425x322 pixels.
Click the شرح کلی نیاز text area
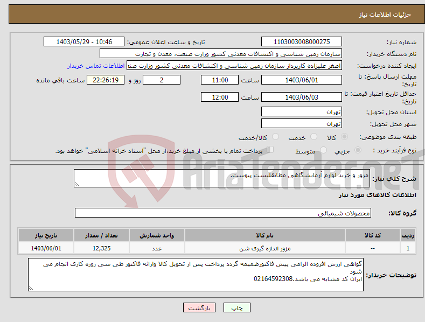tap(222, 178)
